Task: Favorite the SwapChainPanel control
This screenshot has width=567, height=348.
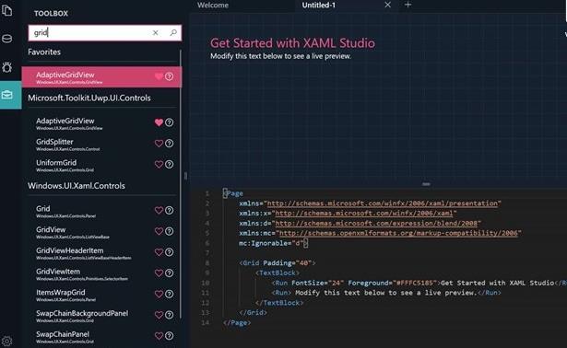Action: (x=159, y=336)
